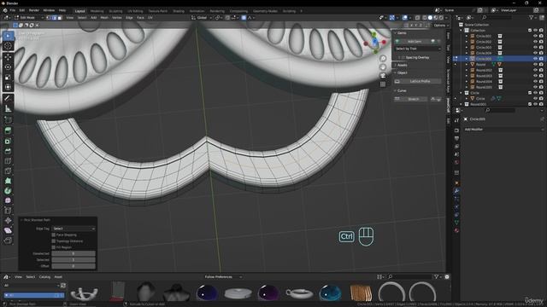Open the File menu
The height and width of the screenshot is (307, 547).
pyautogui.click(x=13, y=10)
